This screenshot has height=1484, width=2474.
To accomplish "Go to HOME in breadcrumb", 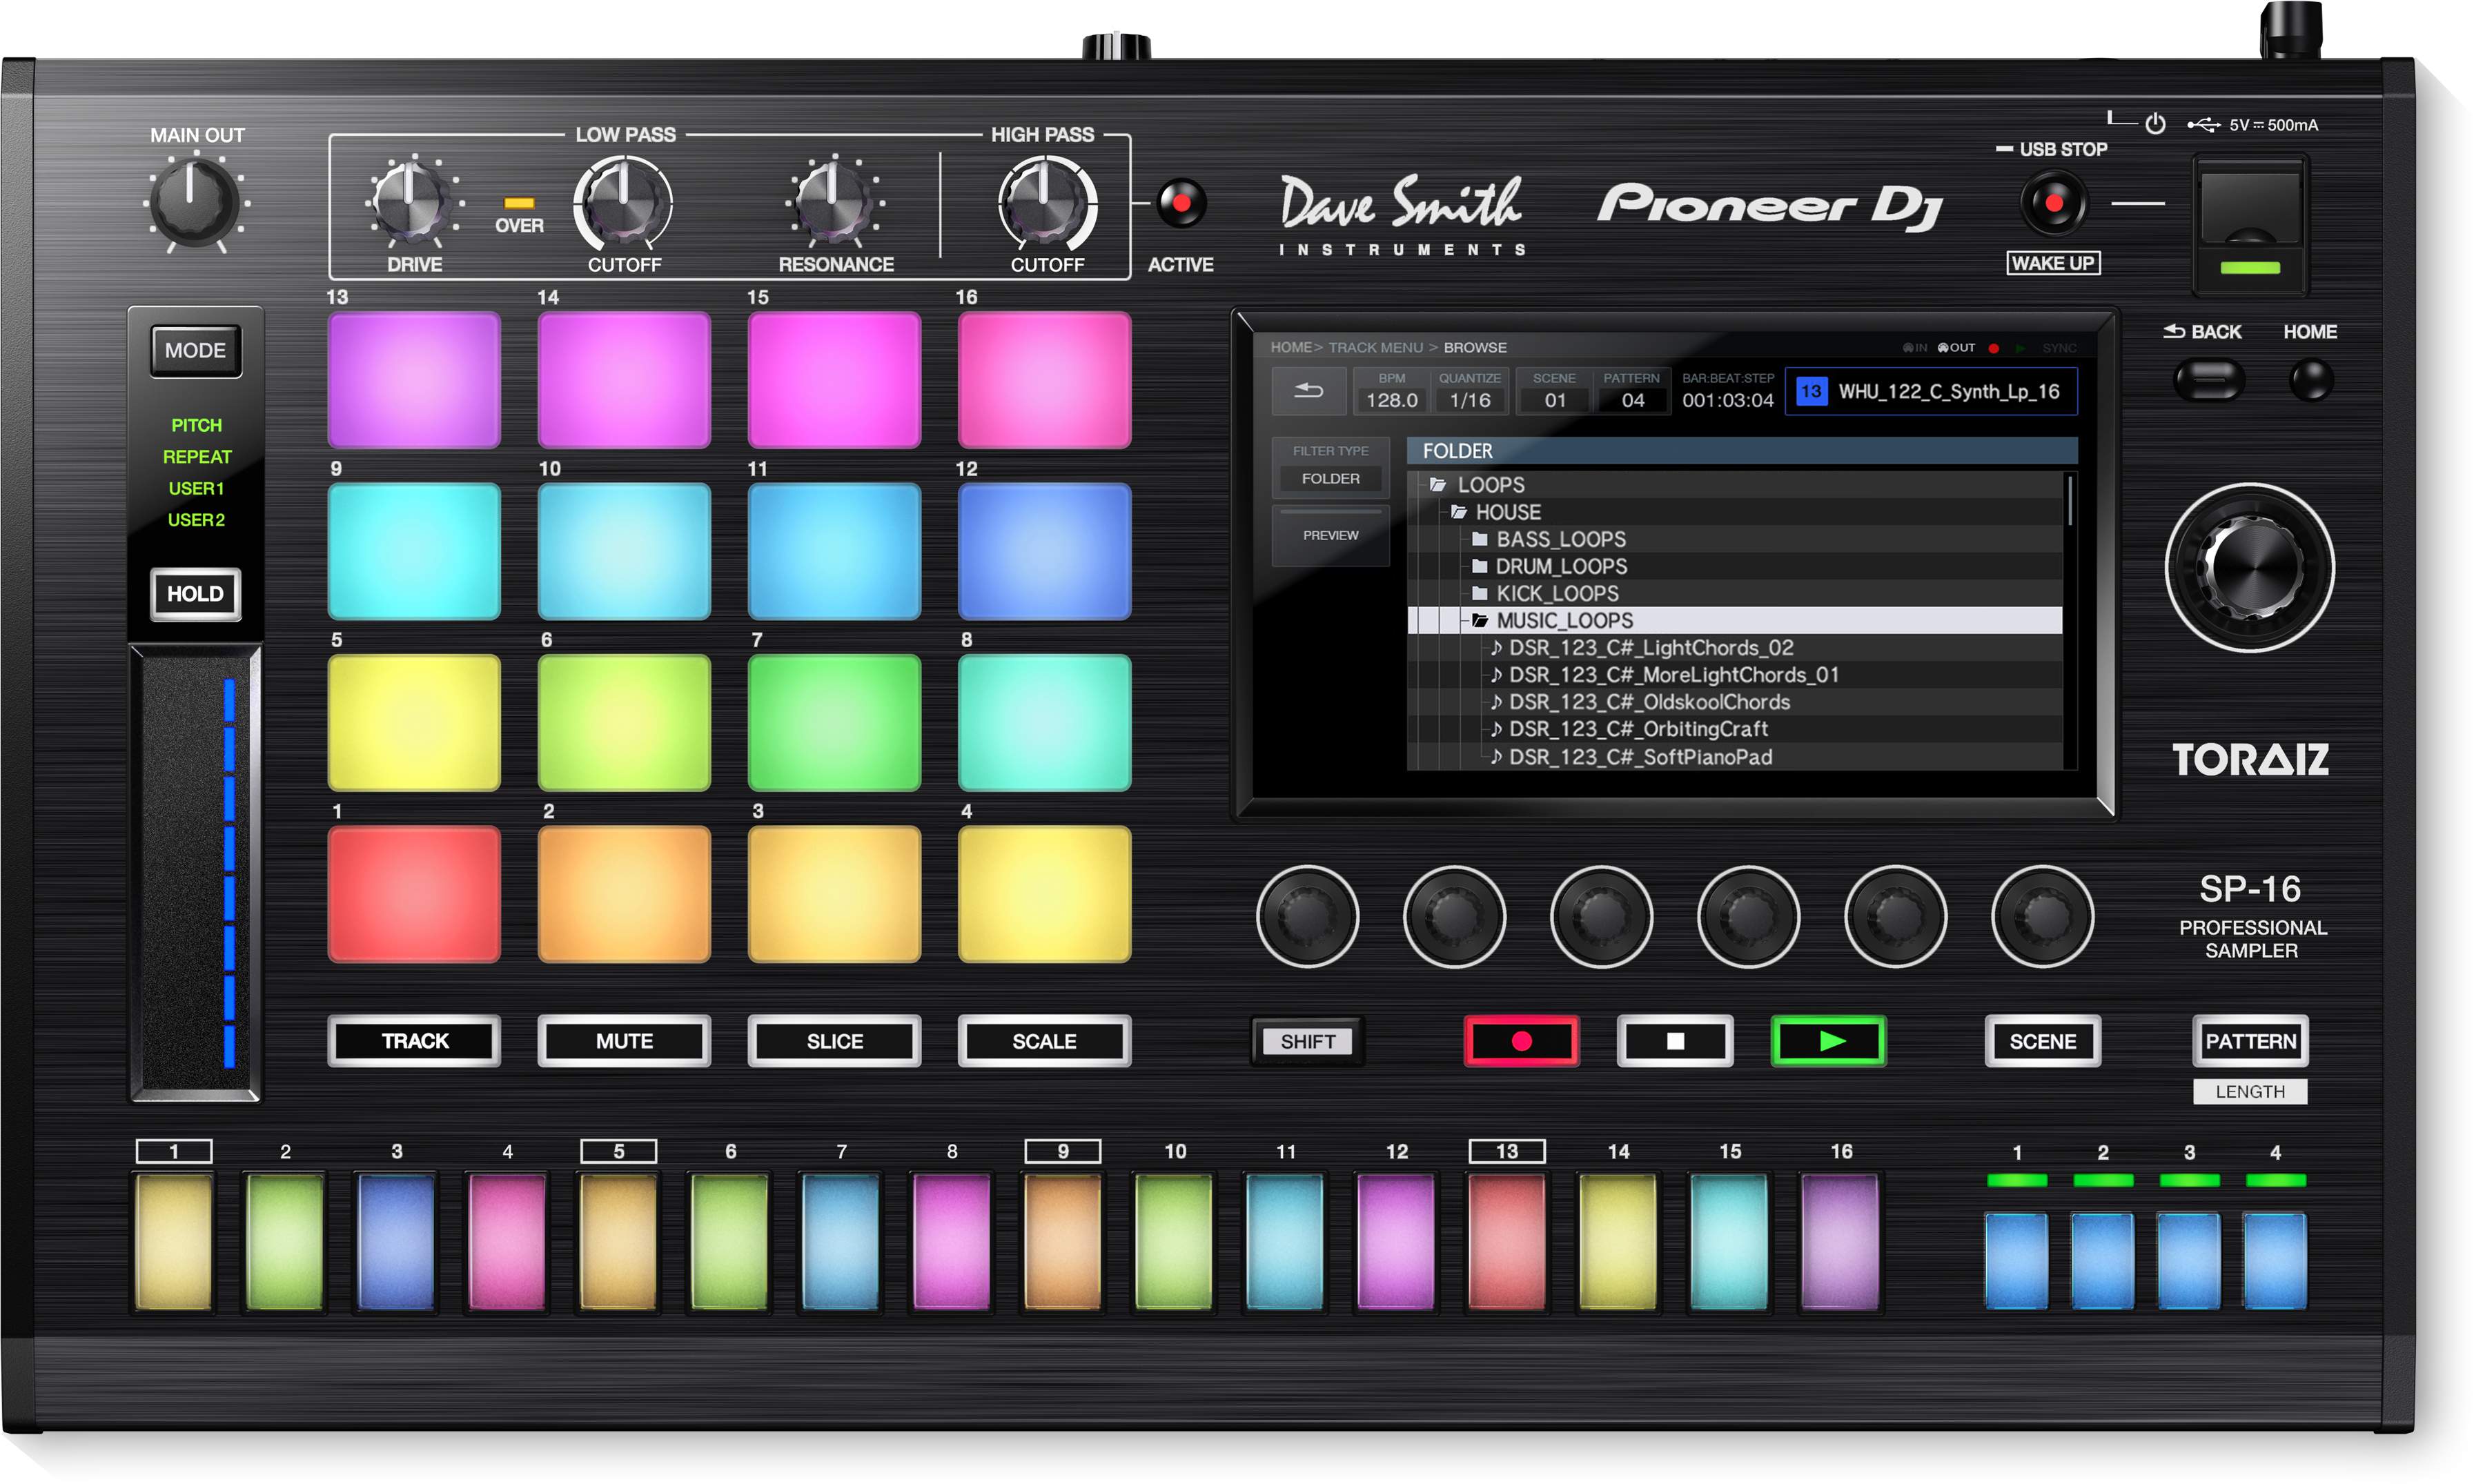I will point(1290,347).
